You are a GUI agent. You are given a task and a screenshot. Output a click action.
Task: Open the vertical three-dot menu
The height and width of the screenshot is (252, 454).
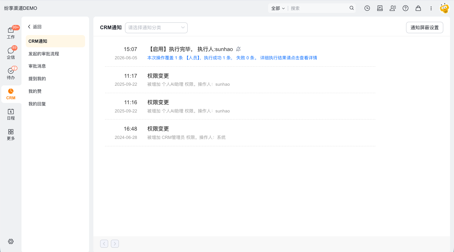[431, 8]
